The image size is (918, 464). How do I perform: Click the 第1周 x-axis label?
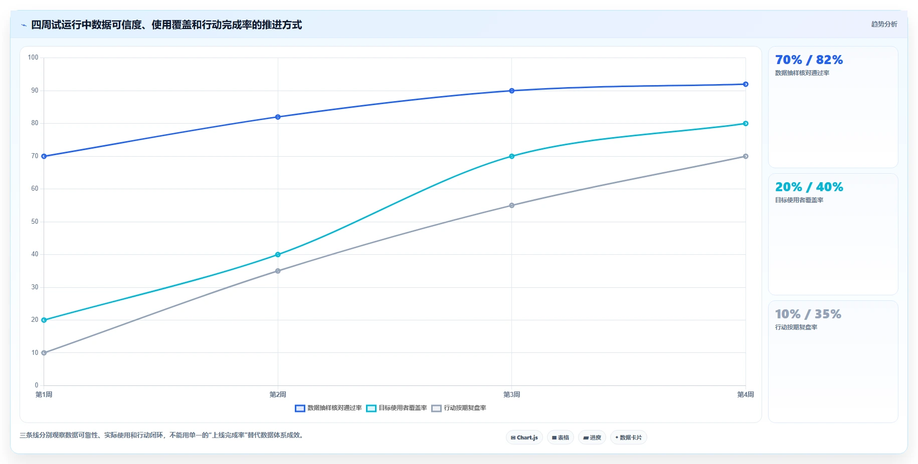click(x=44, y=394)
